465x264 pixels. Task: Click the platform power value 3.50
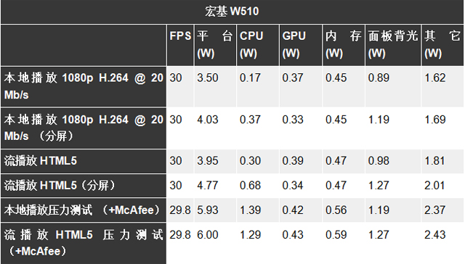(x=208, y=78)
